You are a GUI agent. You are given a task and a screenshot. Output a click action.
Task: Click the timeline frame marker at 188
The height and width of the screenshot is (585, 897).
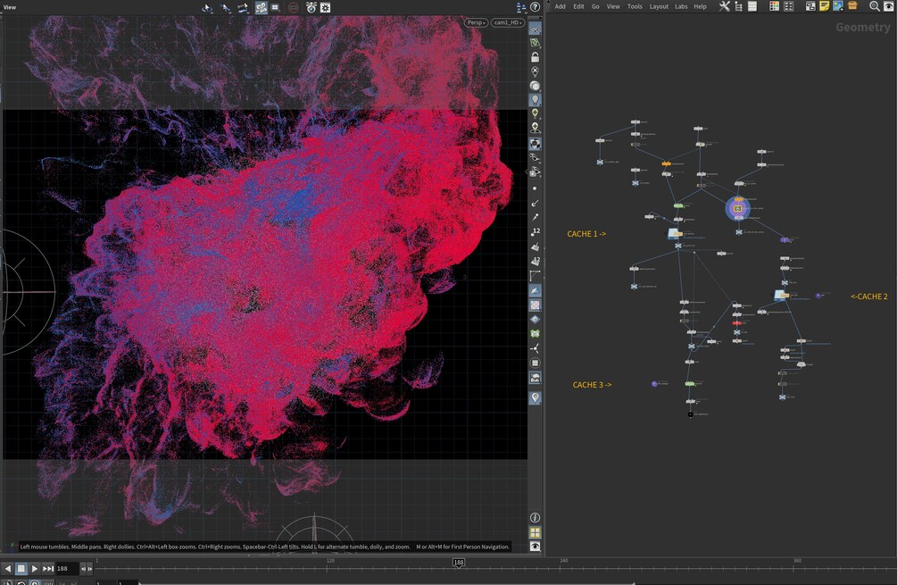click(459, 563)
